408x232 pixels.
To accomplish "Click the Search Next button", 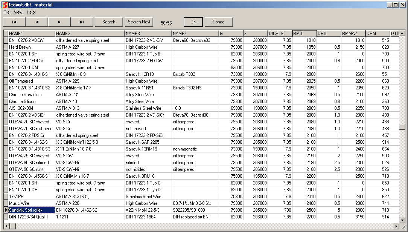I will pyautogui.click(x=139, y=22).
